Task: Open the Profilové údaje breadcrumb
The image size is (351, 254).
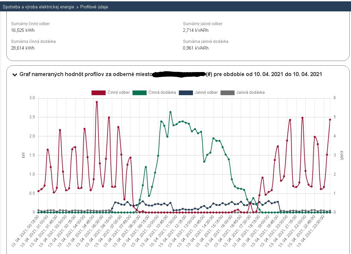Action: coord(94,7)
